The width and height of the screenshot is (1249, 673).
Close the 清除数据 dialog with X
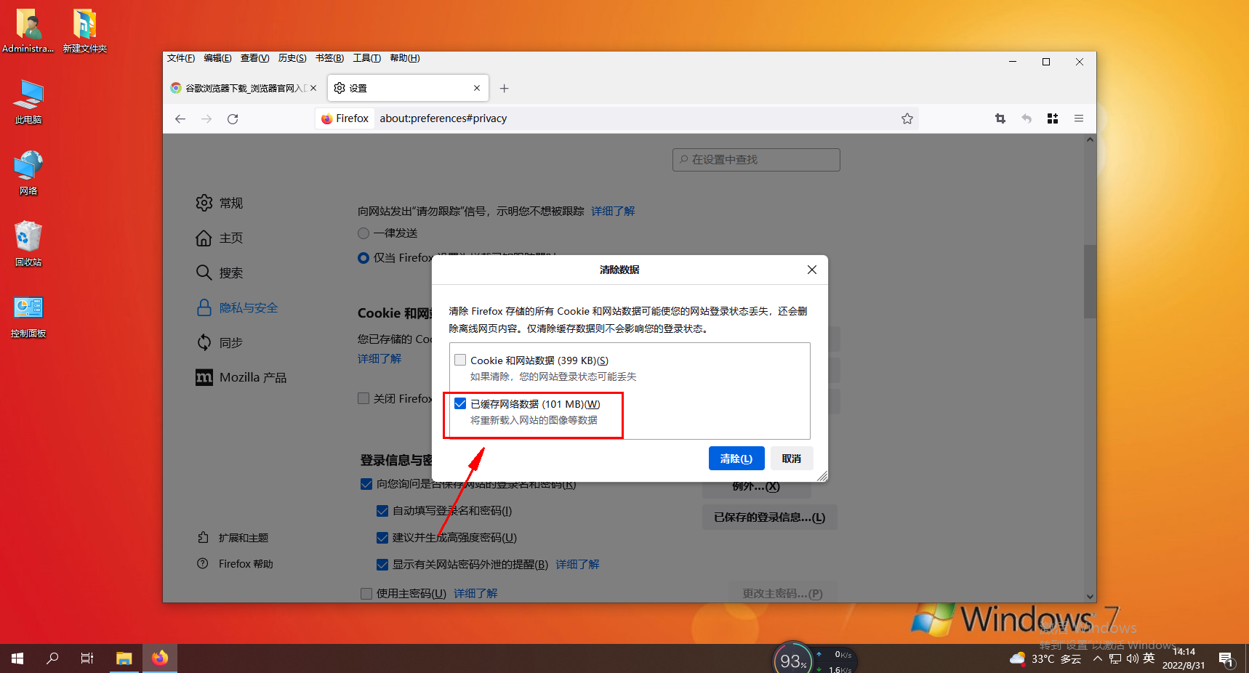[812, 270]
